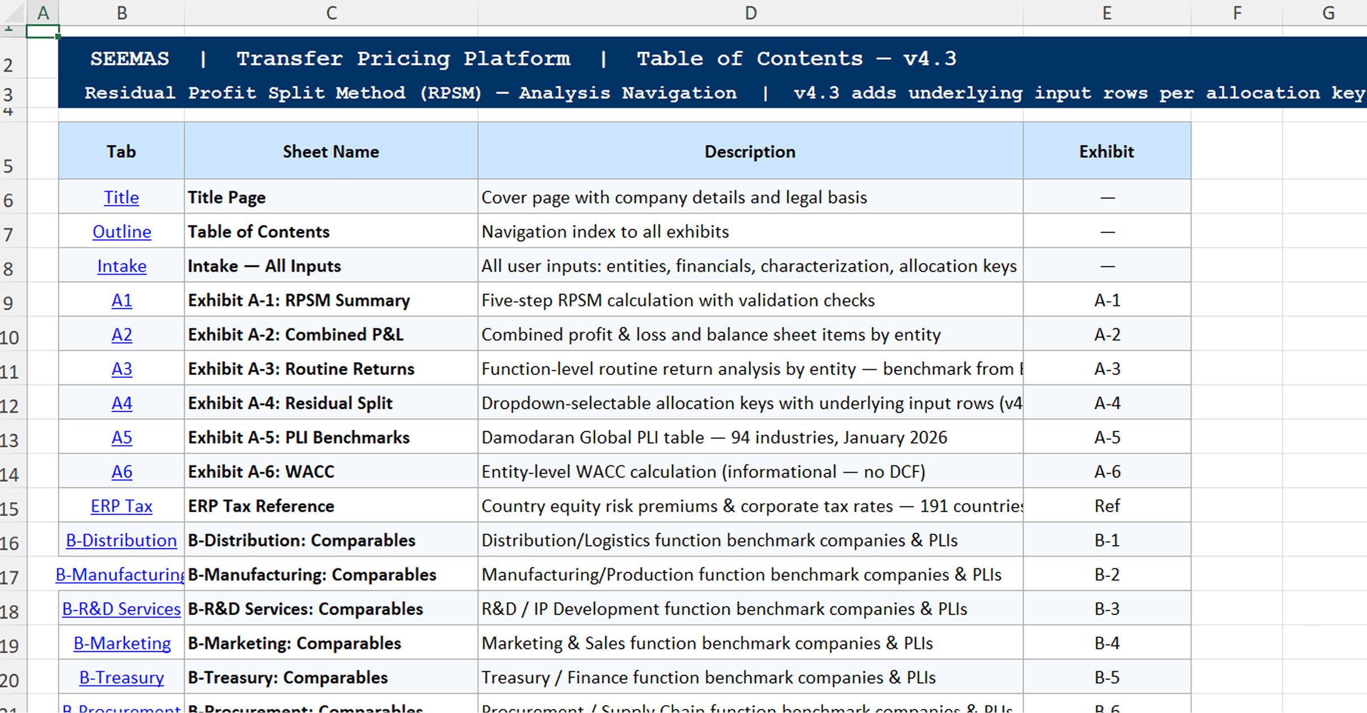The width and height of the screenshot is (1367, 713).
Task: Click the A3 hyperlink
Action: click(122, 369)
